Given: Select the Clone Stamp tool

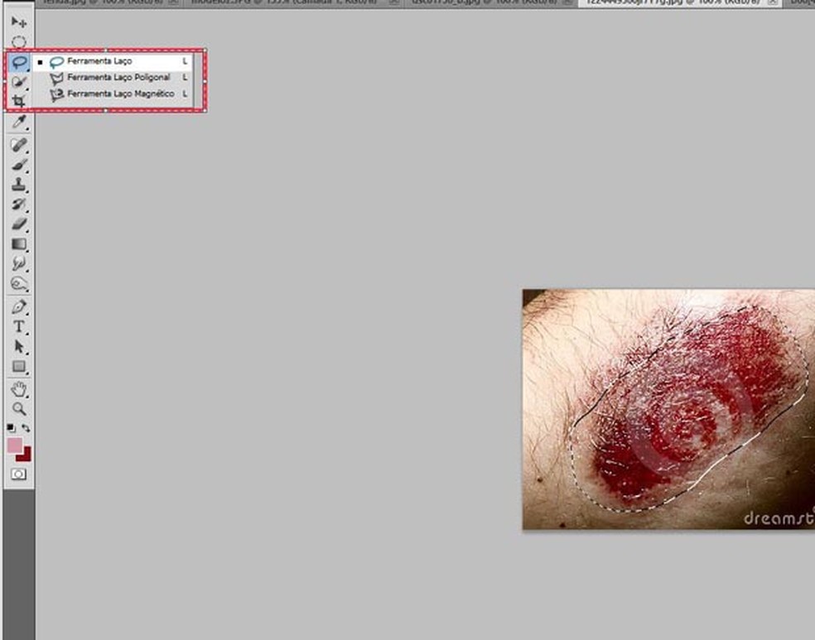Looking at the screenshot, I should 18,185.
